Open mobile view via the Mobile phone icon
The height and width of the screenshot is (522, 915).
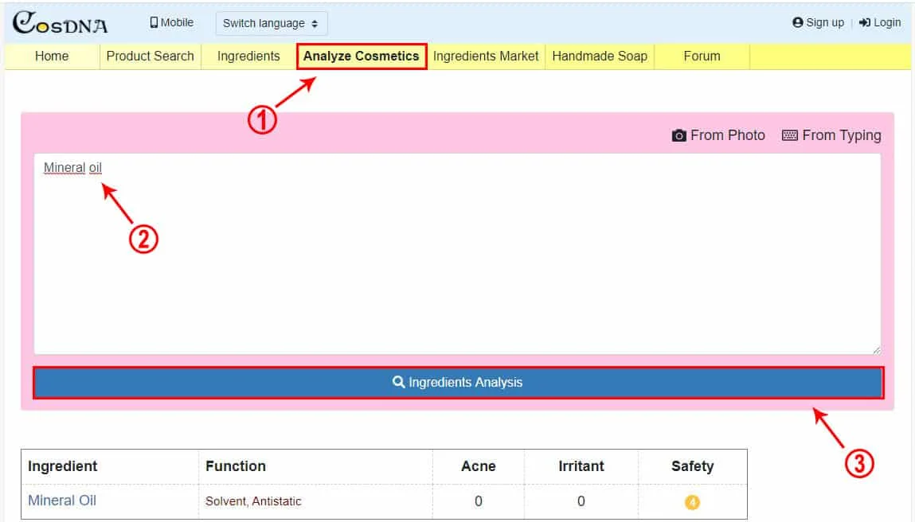tap(152, 22)
